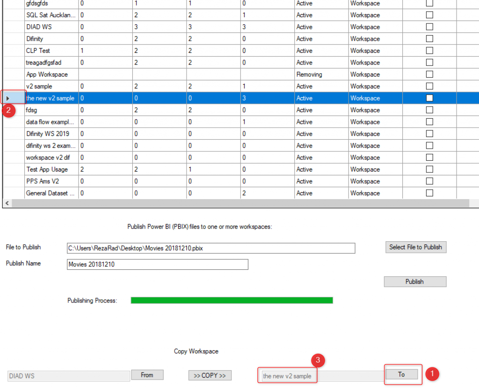
Task: Click the green Publishing Process progress bar
Action: point(232,300)
